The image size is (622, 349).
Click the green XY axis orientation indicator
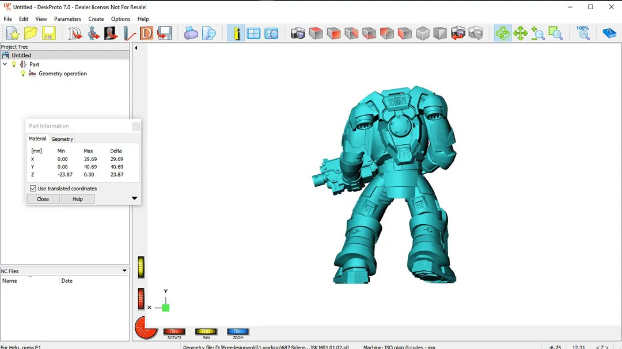(x=165, y=308)
